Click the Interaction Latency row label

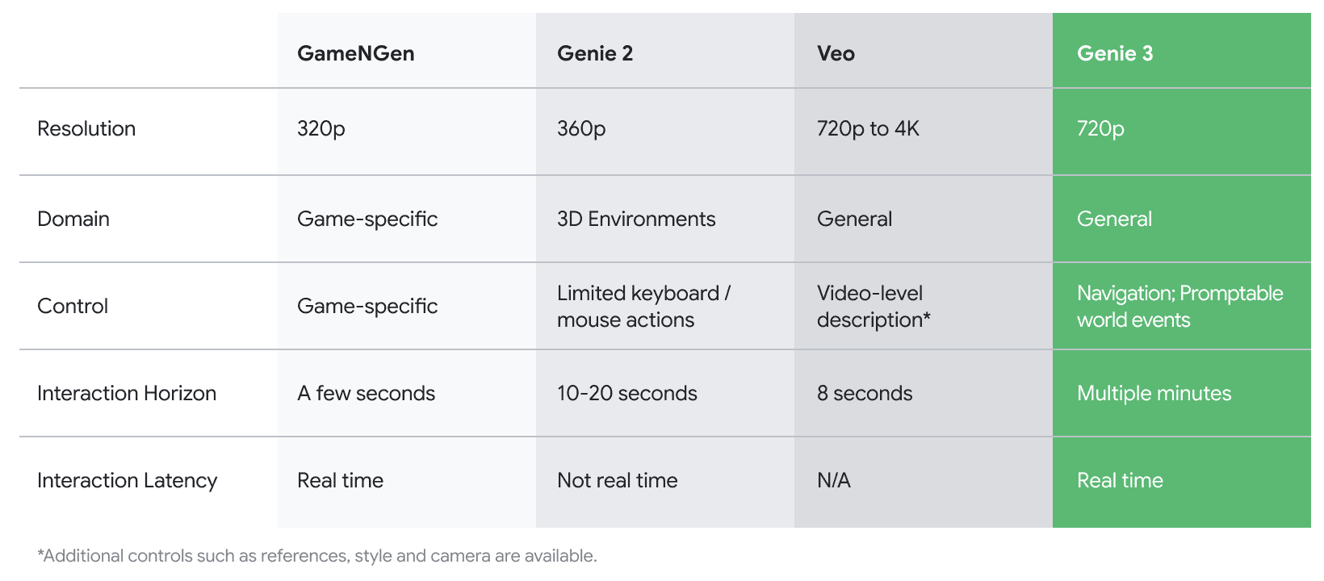coord(128,480)
